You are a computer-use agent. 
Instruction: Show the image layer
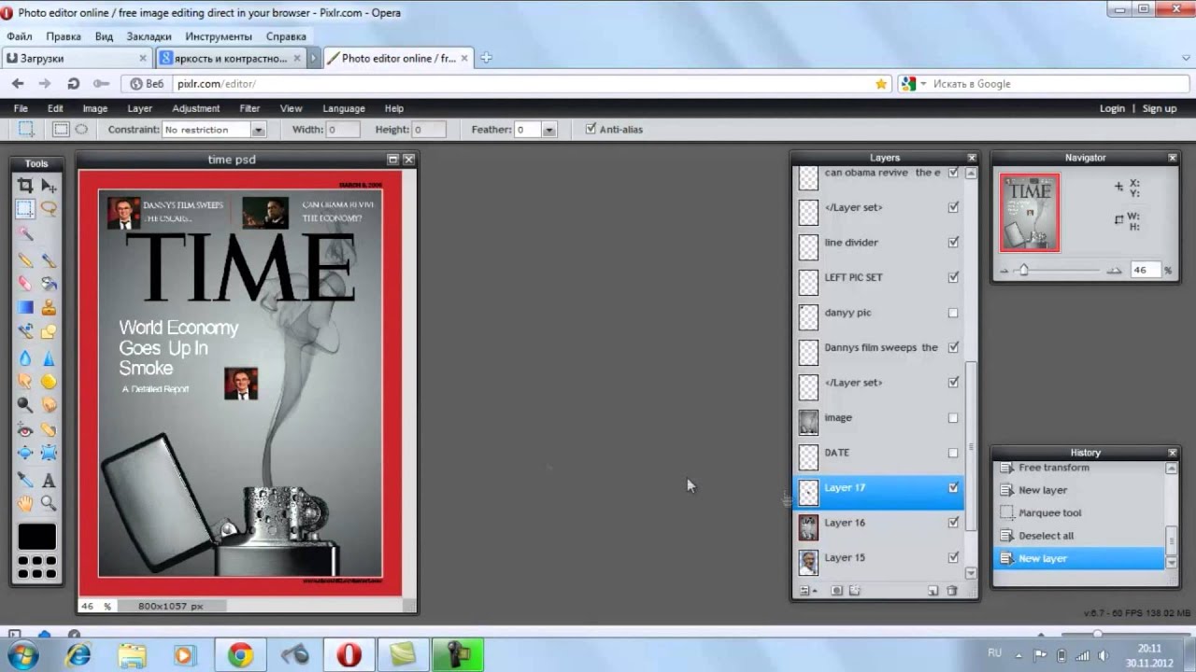click(953, 417)
